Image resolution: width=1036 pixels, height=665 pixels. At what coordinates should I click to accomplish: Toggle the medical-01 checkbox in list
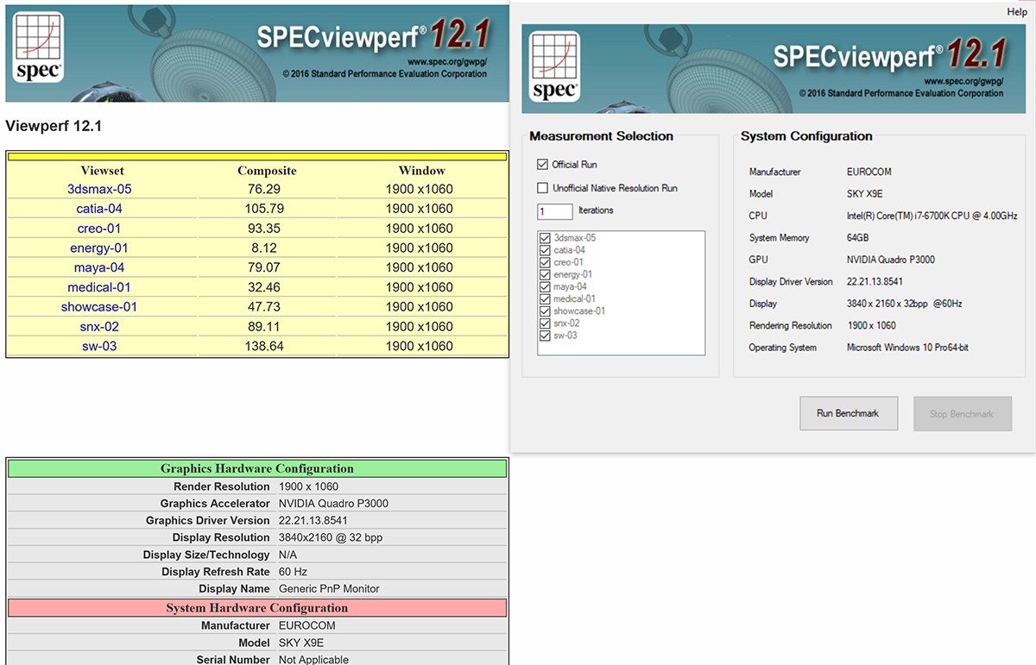(x=545, y=299)
